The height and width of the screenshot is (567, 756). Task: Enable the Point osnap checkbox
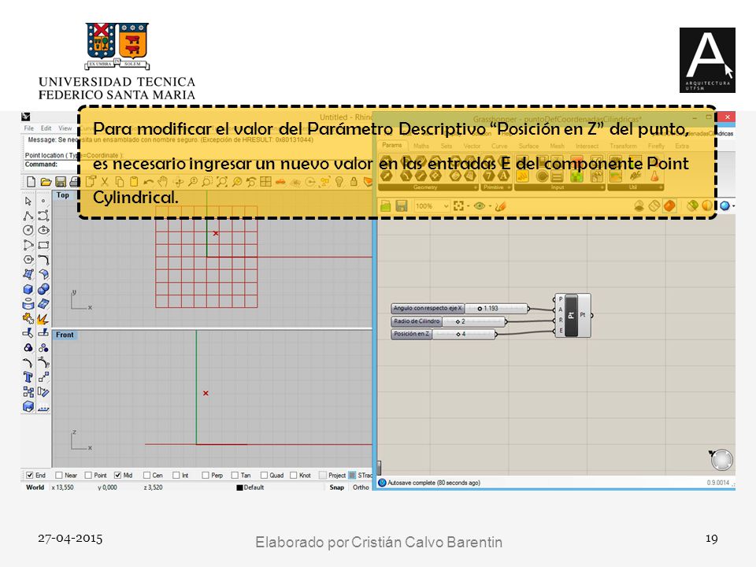(88, 475)
